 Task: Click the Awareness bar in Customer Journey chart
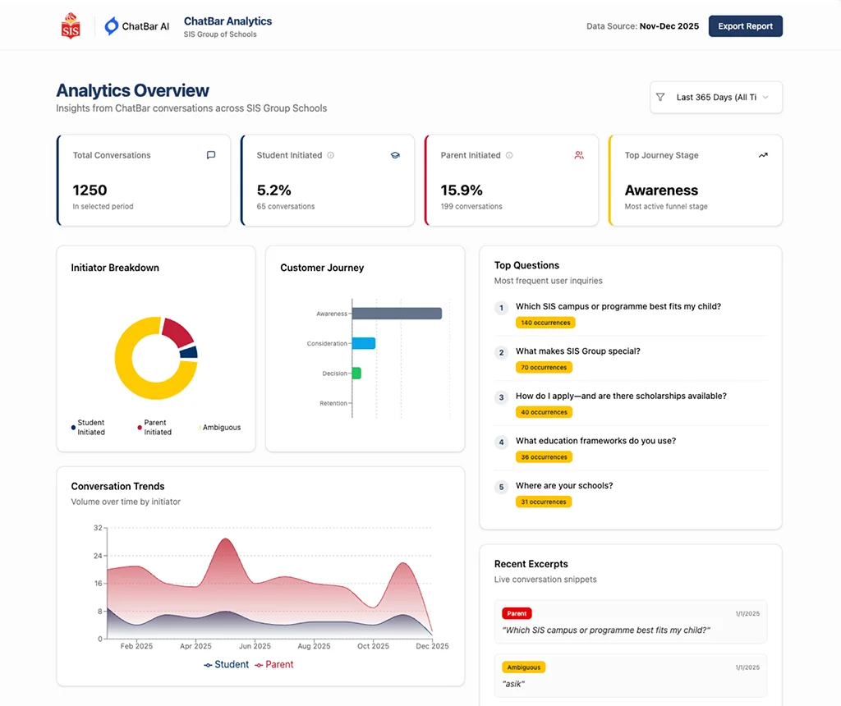pos(396,314)
